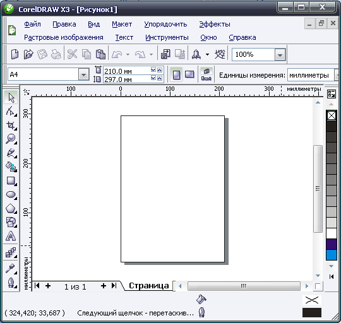Toggle portrait page orientation

pyautogui.click(x=176, y=75)
